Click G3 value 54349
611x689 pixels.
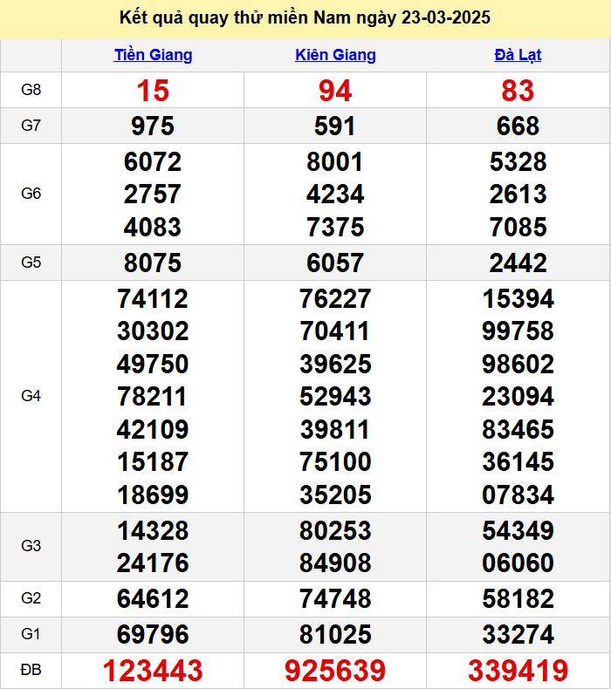click(518, 530)
